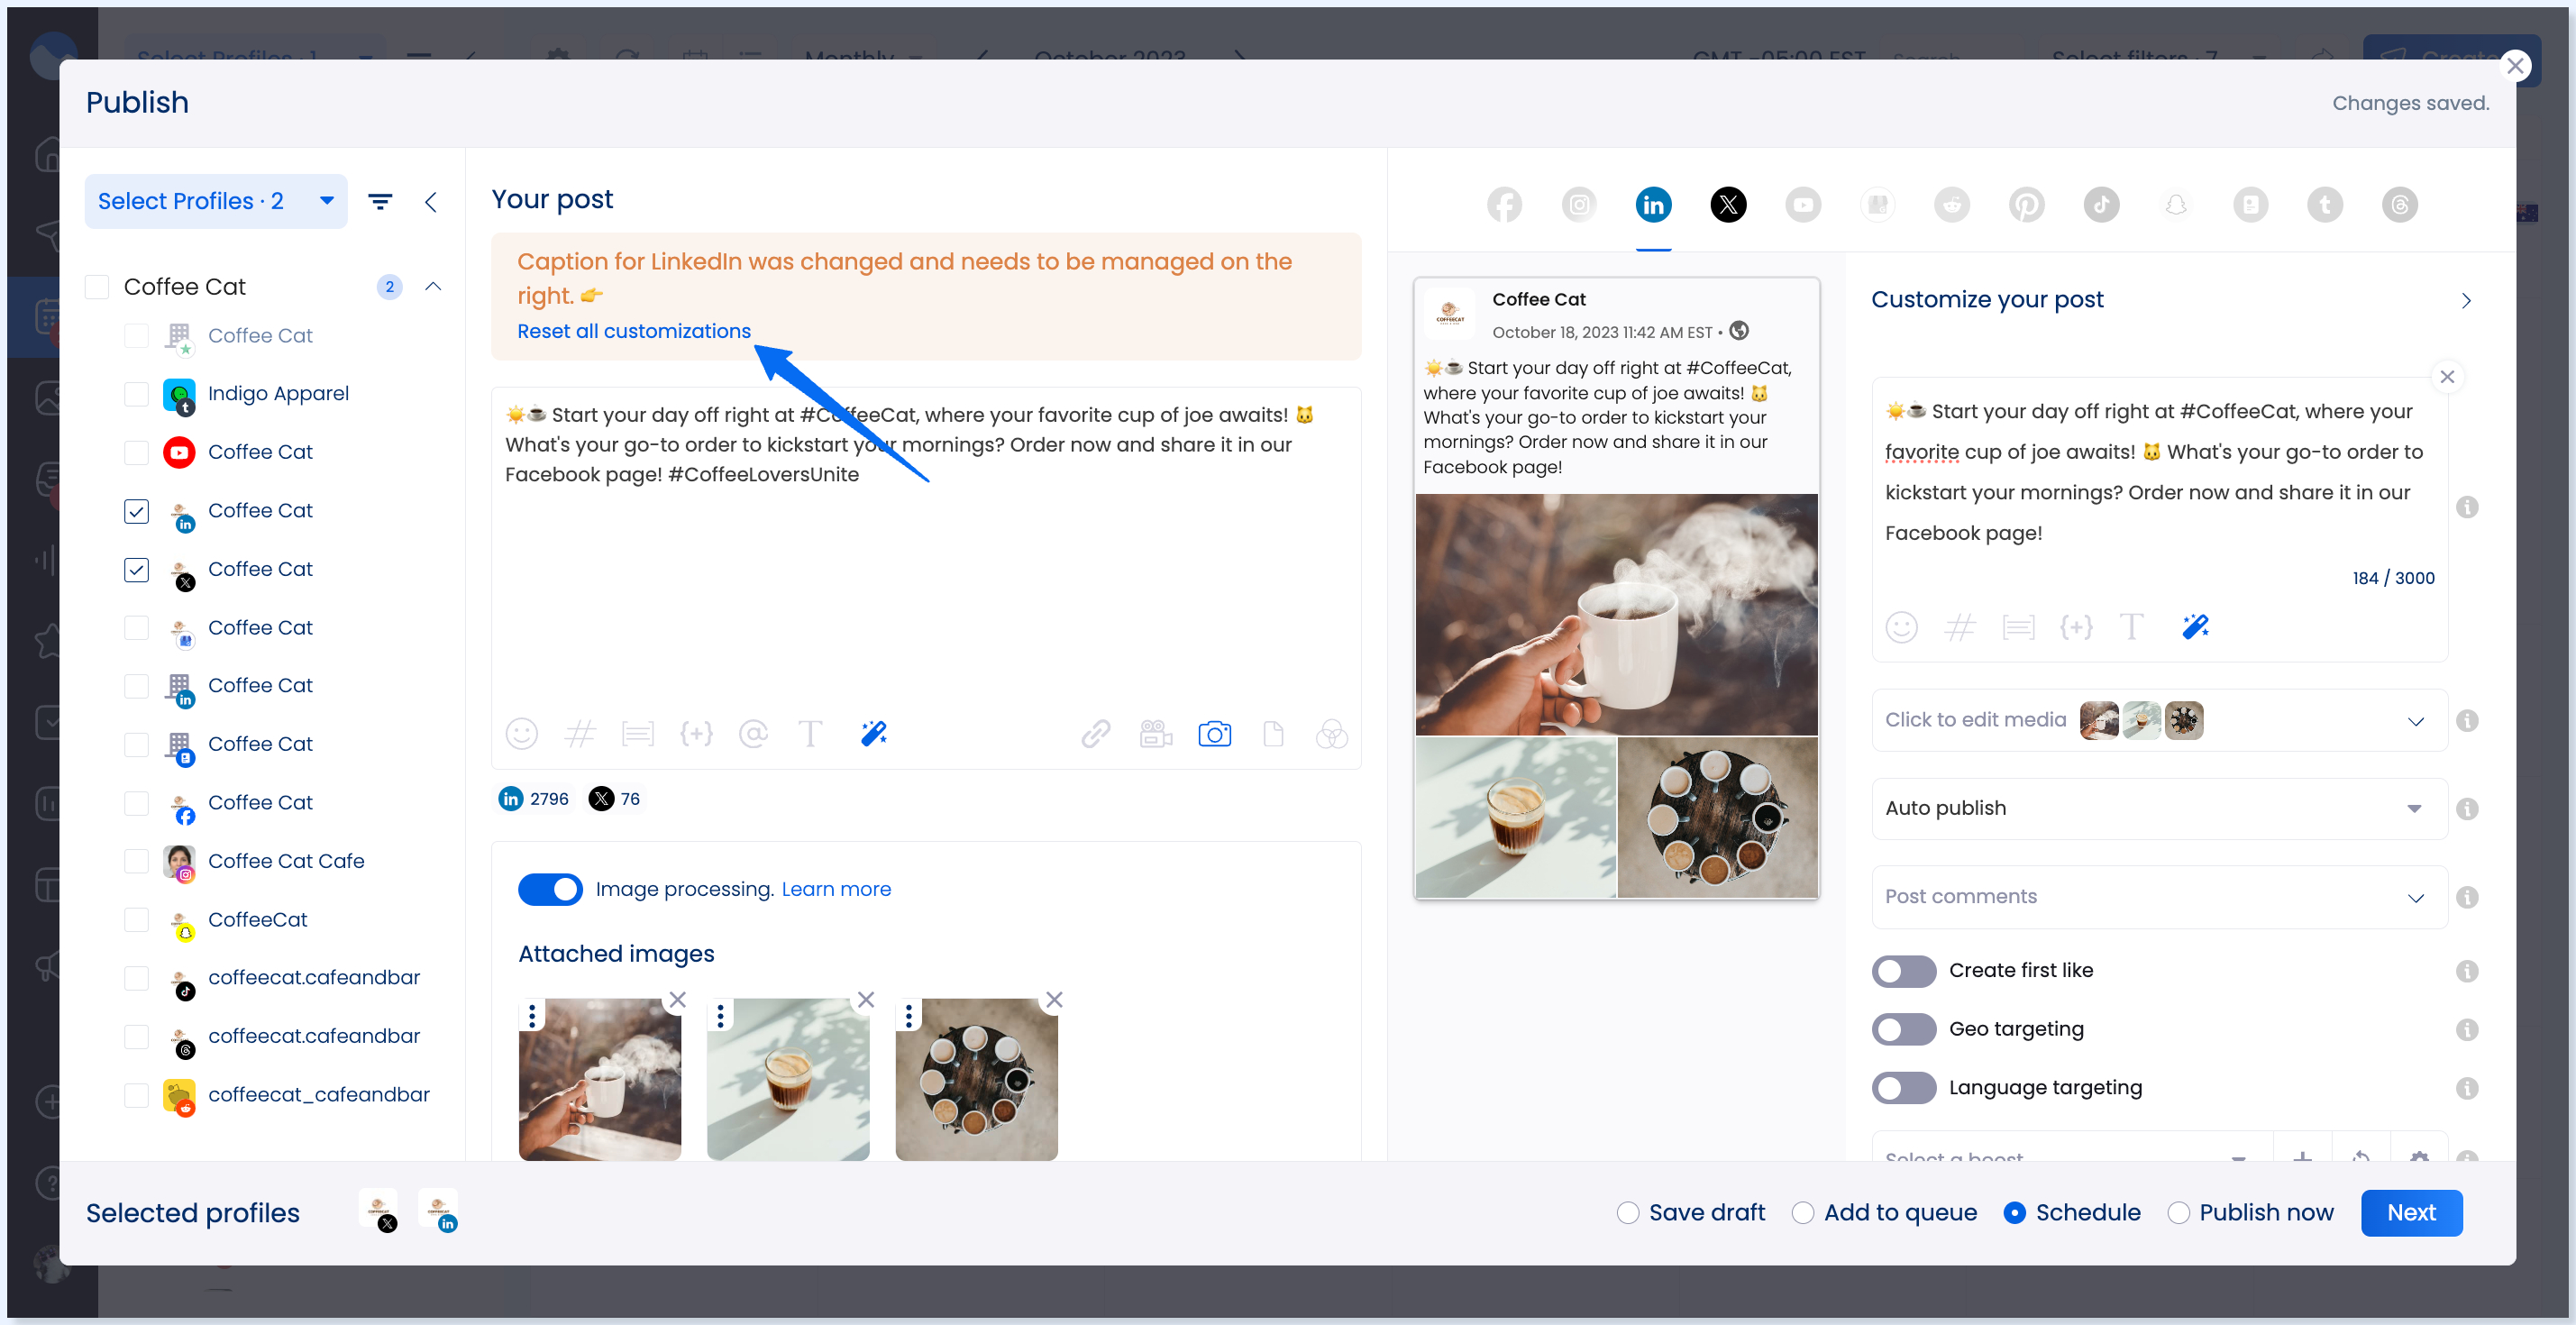This screenshot has height=1325, width=2576.
Task: Collapse the Customize your post panel
Action: 2465,300
